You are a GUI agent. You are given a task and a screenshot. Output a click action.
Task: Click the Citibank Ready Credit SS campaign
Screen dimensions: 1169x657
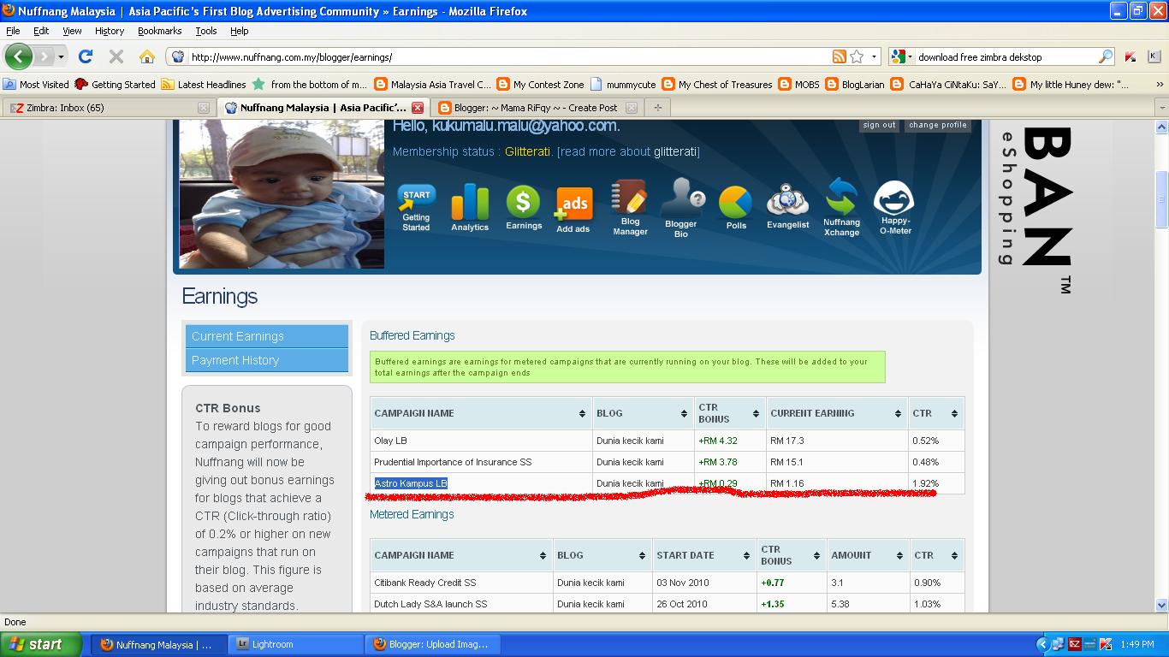[425, 583]
